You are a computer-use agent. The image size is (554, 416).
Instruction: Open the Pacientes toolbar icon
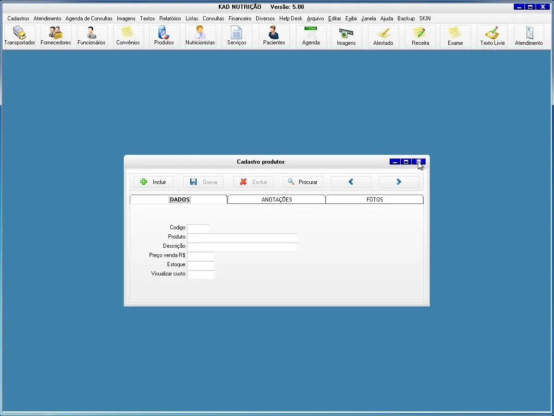[x=274, y=36]
